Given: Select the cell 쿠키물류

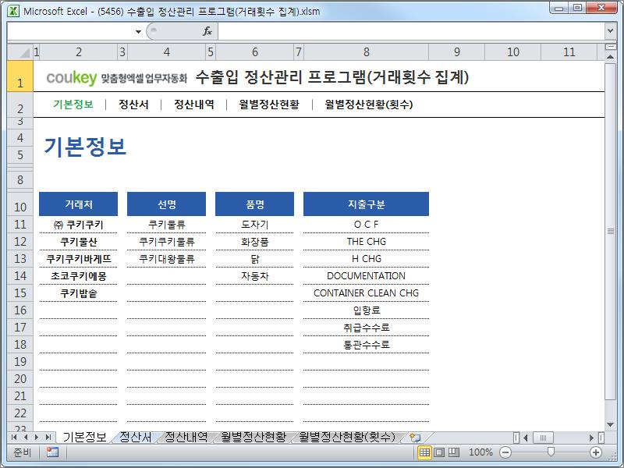Looking at the screenshot, I should pyautogui.click(x=166, y=225).
